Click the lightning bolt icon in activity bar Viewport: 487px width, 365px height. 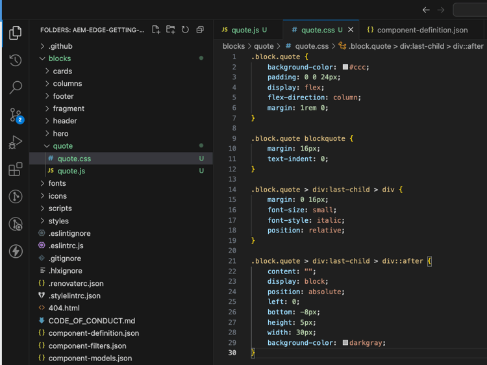pos(16,251)
